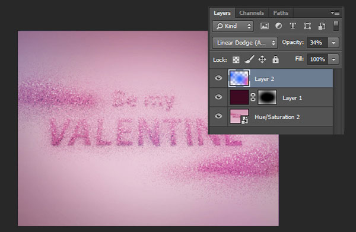Hide Hue/Saturation 2 layer eye icon
The height and width of the screenshot is (232, 356).
click(218, 116)
